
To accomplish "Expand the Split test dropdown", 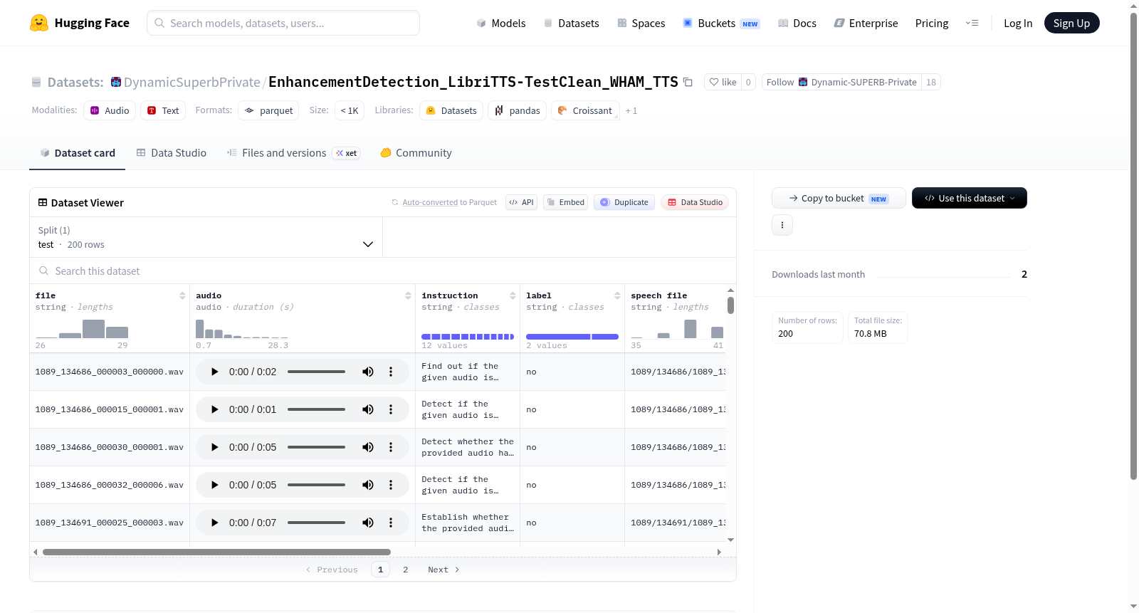I will [206, 237].
